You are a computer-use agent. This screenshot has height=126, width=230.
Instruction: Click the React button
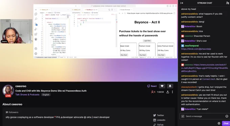[152, 86]
